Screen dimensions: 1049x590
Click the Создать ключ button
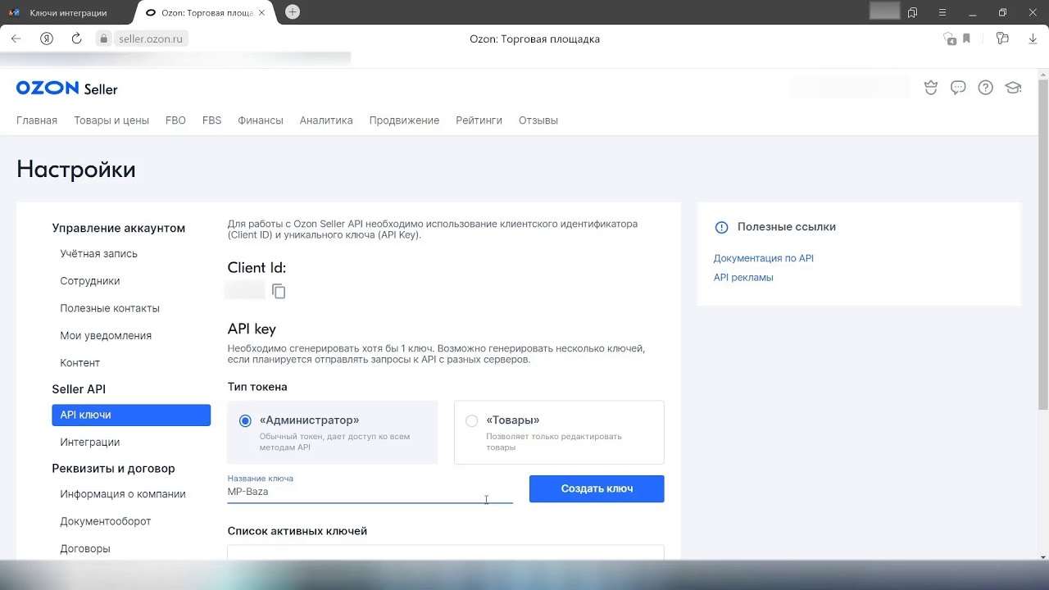(x=597, y=488)
